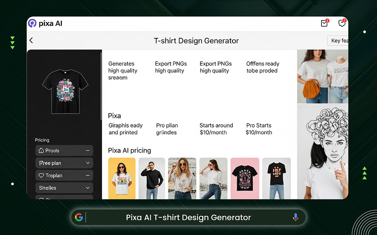Click the Google logo in the search bar
This screenshot has width=377, height=235.
tap(79, 217)
